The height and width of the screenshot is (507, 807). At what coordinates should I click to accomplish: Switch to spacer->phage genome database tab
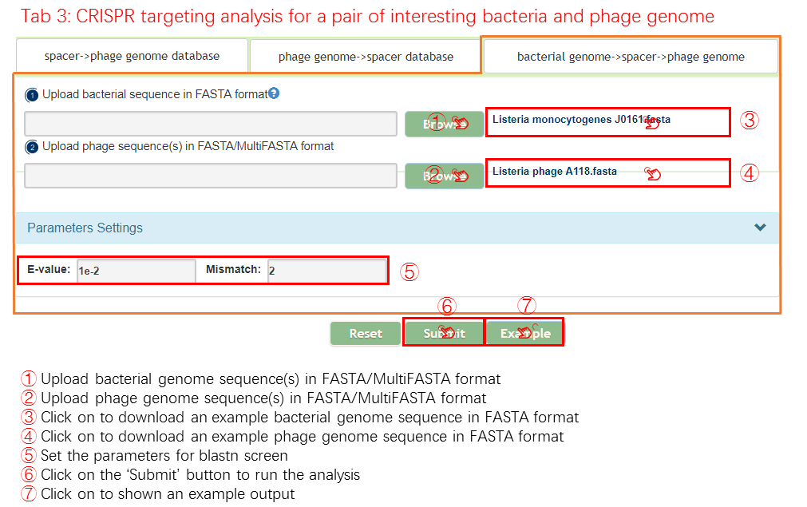[x=132, y=56]
